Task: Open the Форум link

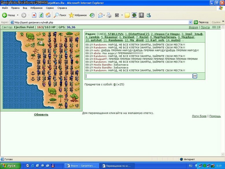Action: tap(193, 27)
